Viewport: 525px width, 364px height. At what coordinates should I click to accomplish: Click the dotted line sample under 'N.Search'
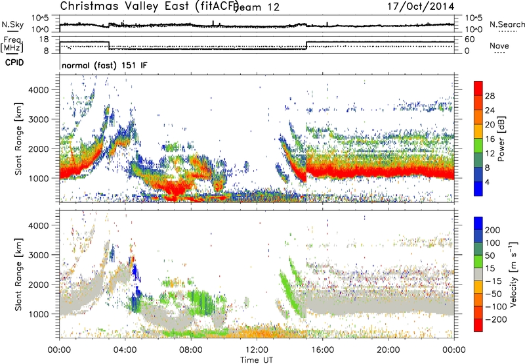508,32
